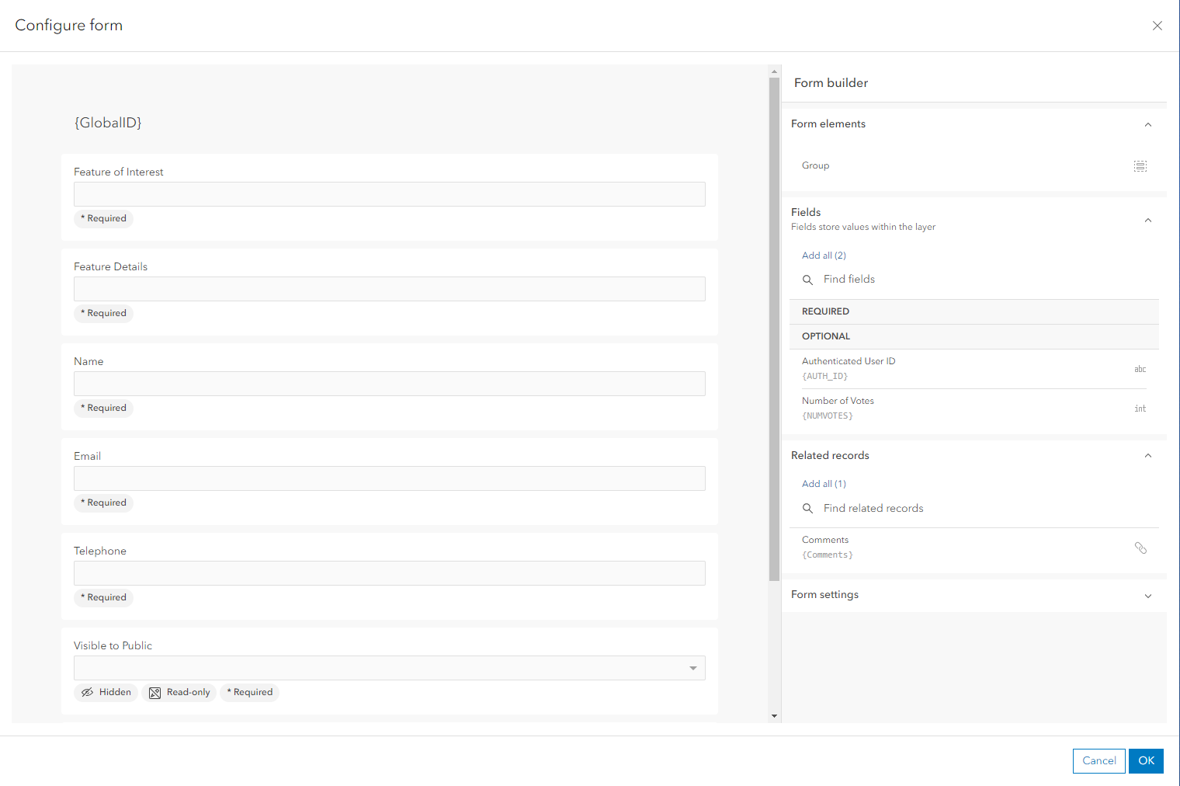Click the Hidden eye-slash icon

[88, 692]
